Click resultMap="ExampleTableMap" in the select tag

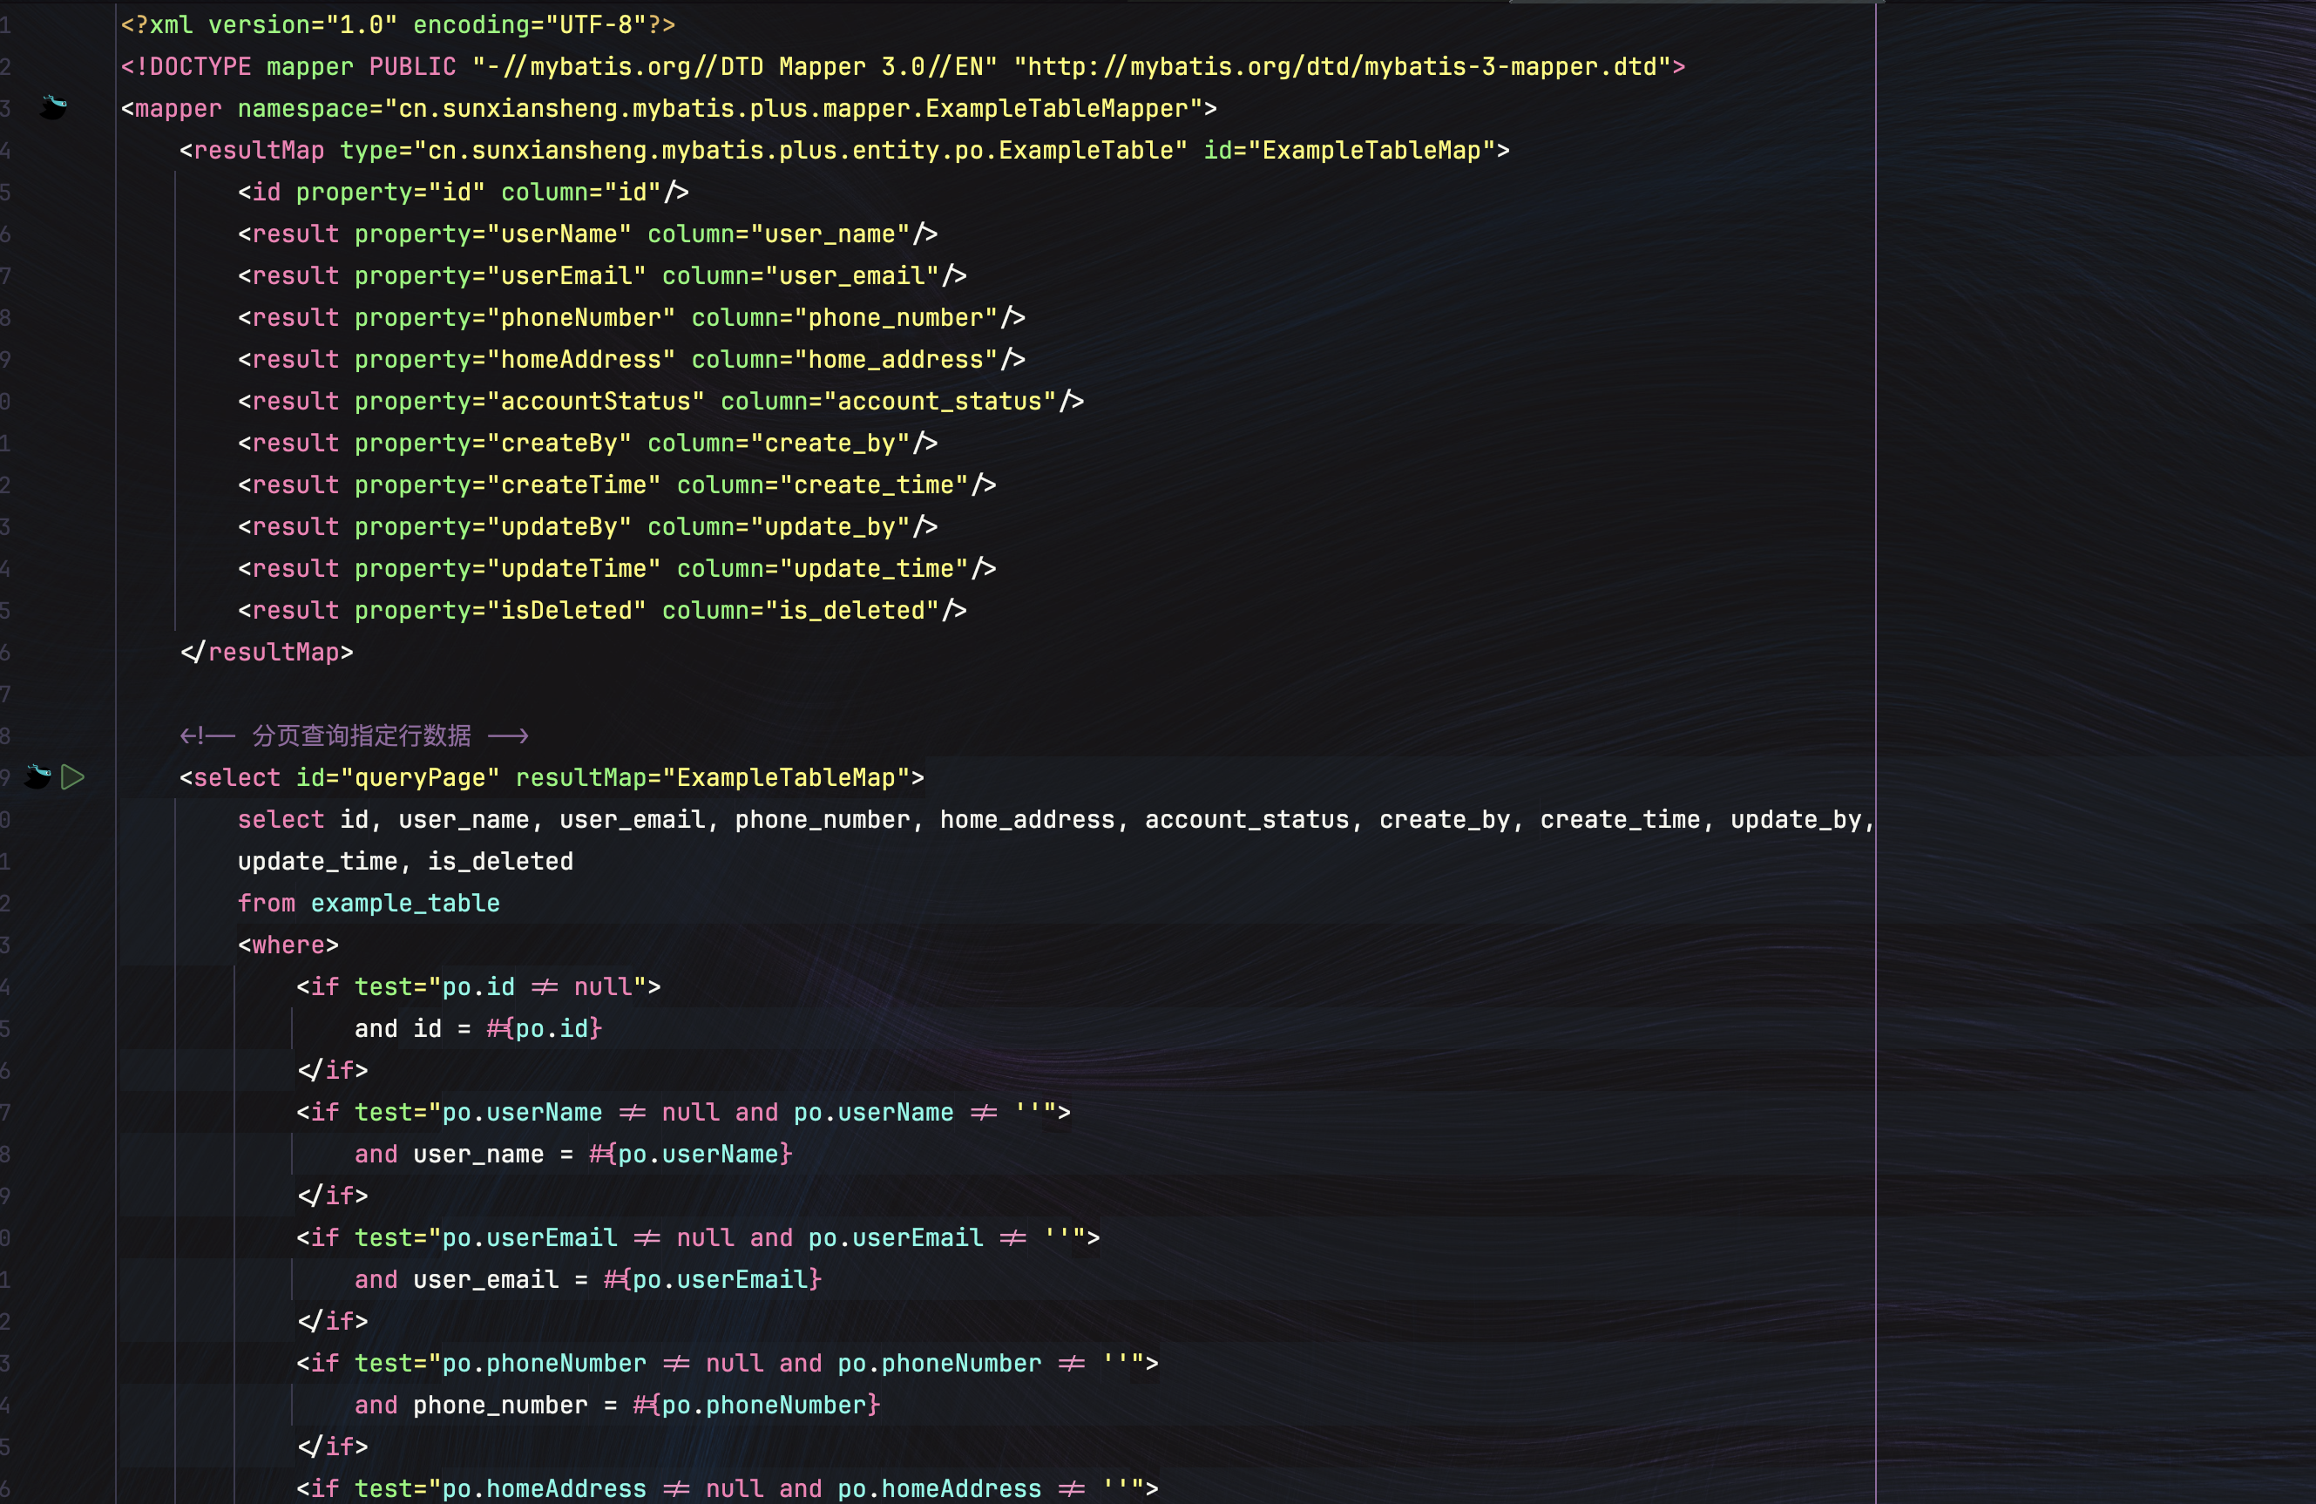click(713, 776)
